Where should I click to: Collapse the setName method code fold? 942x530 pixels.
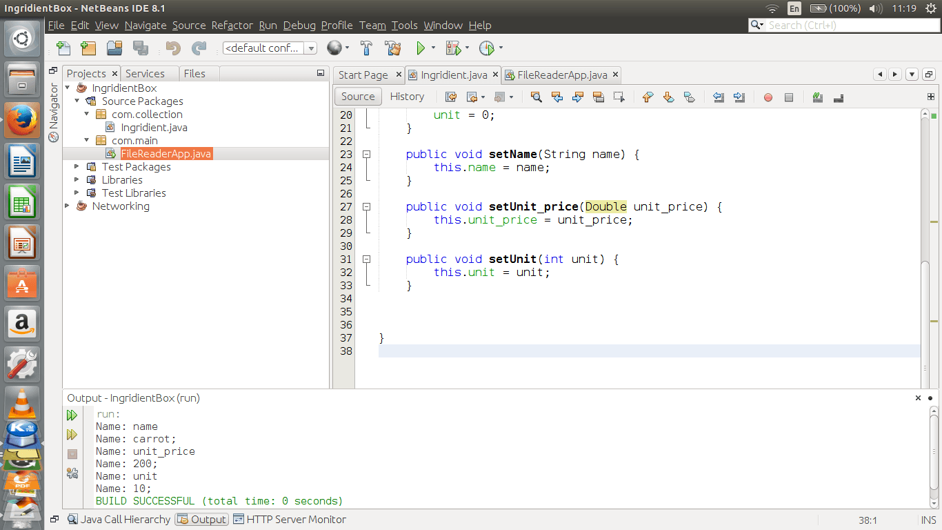[367, 155]
